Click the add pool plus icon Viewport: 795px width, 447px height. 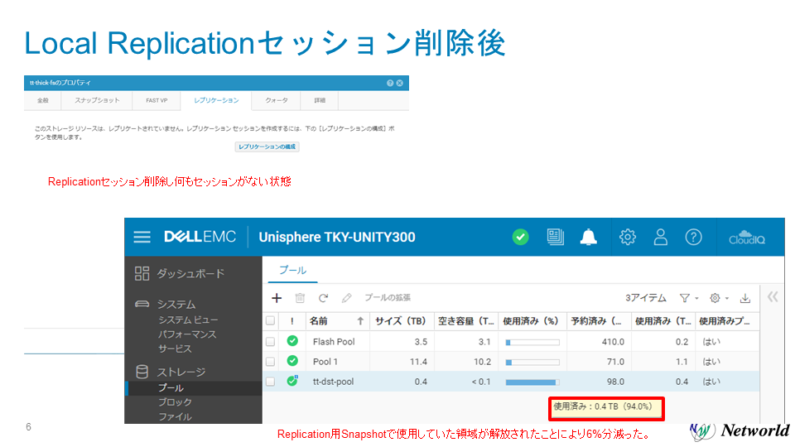click(277, 298)
